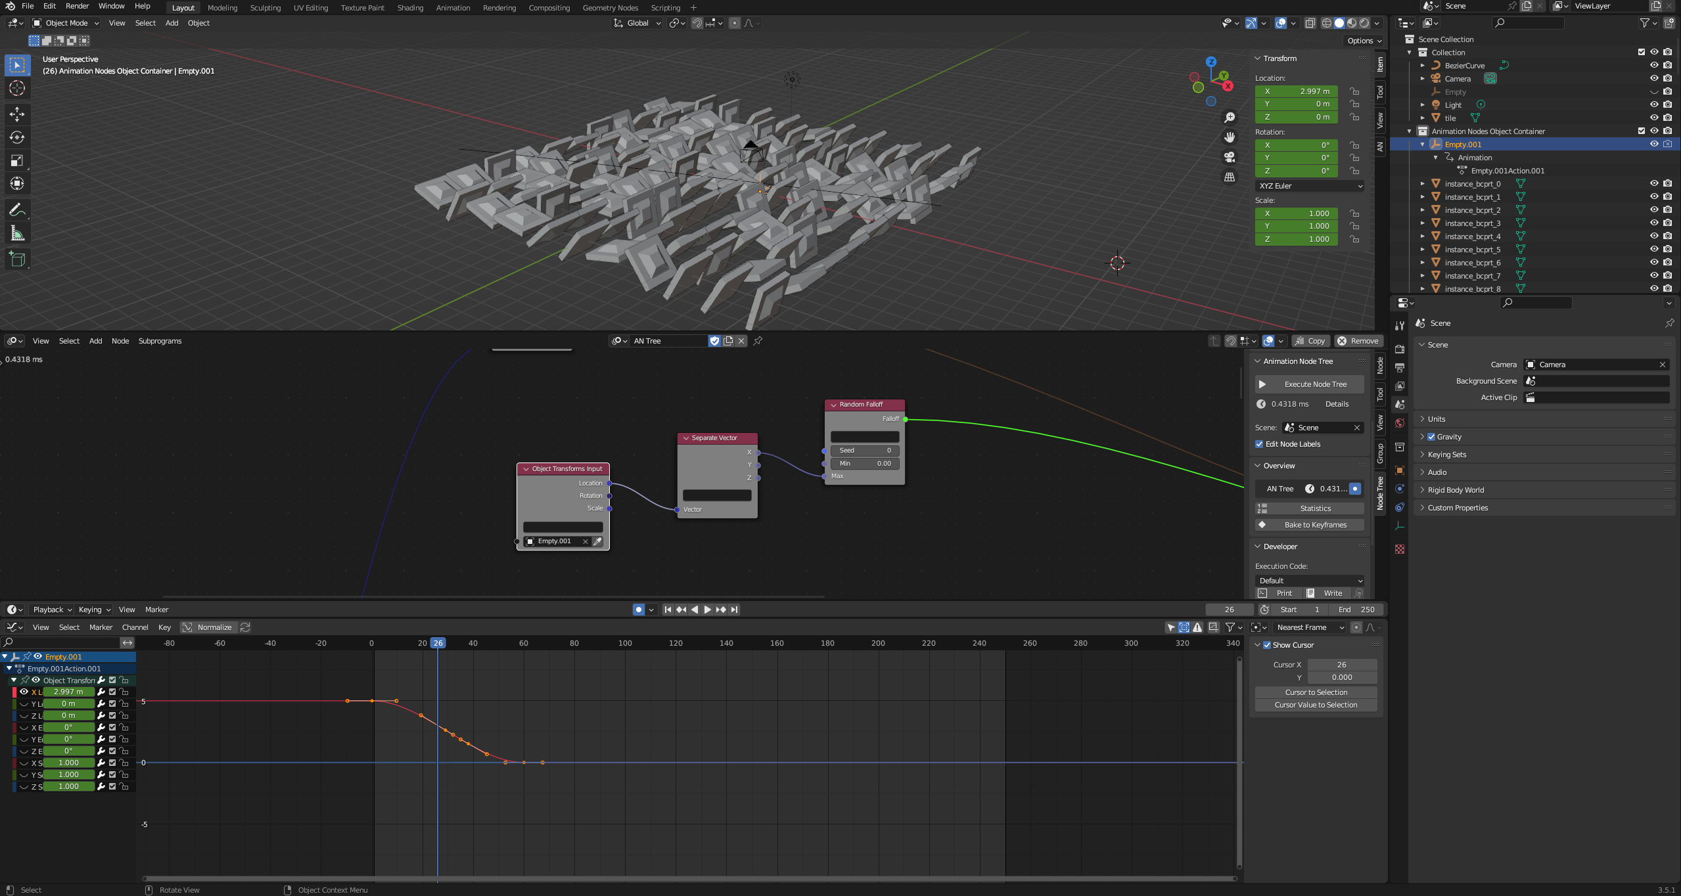Play the animation forward

[708, 610]
